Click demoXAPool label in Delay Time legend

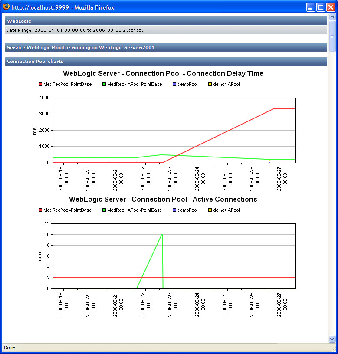(226, 84)
